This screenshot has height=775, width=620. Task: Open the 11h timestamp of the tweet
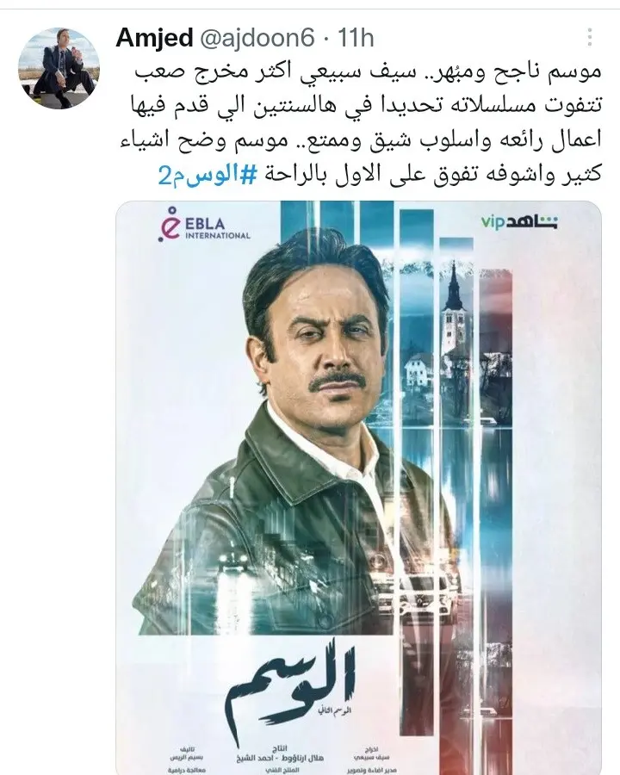[x=356, y=38]
